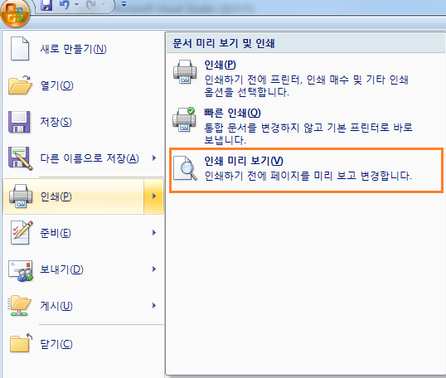Select 인쇄(P) title in the right pane
Viewport: 446px width, 378px height.
click(x=221, y=65)
